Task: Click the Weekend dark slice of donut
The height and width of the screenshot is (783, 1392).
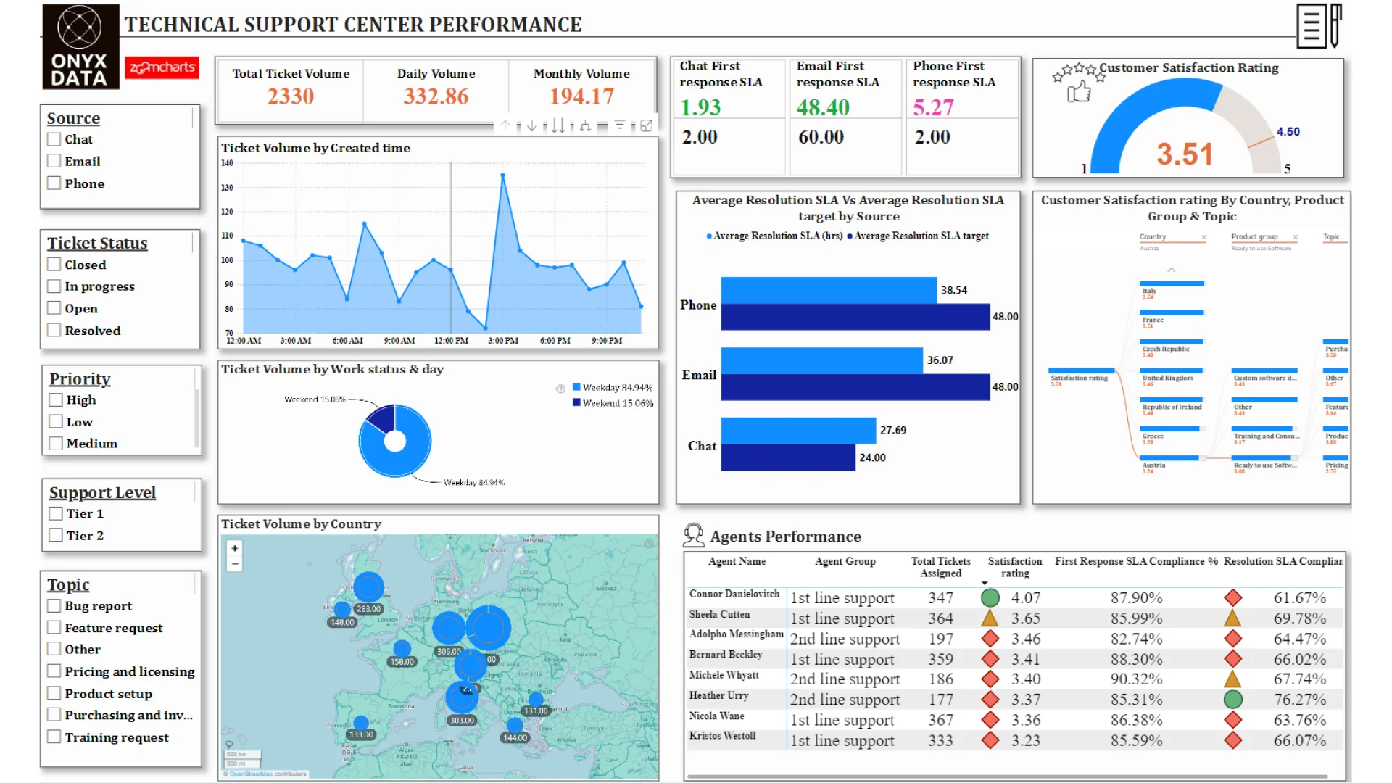Action: pos(383,418)
